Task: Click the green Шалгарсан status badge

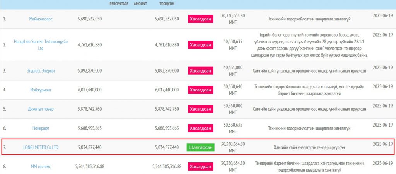Action: (200, 147)
